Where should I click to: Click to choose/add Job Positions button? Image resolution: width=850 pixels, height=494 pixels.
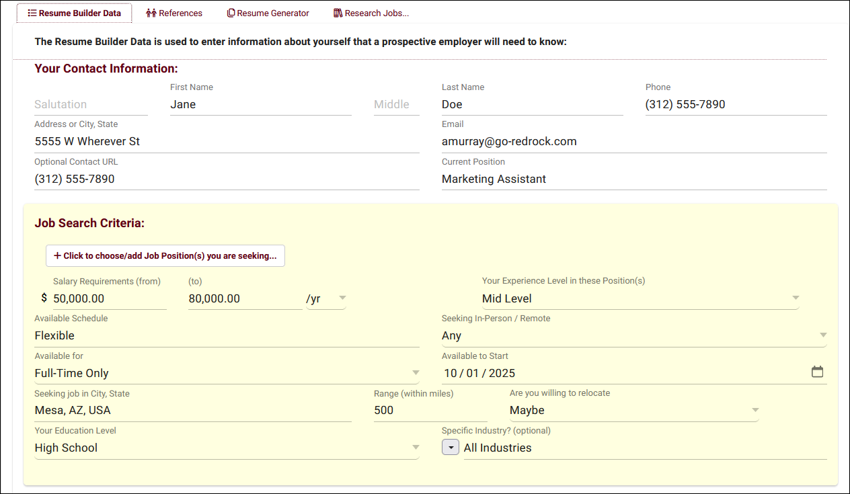click(x=165, y=255)
